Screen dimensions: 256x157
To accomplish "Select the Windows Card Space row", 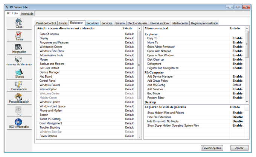I will [x=87, y=106].
